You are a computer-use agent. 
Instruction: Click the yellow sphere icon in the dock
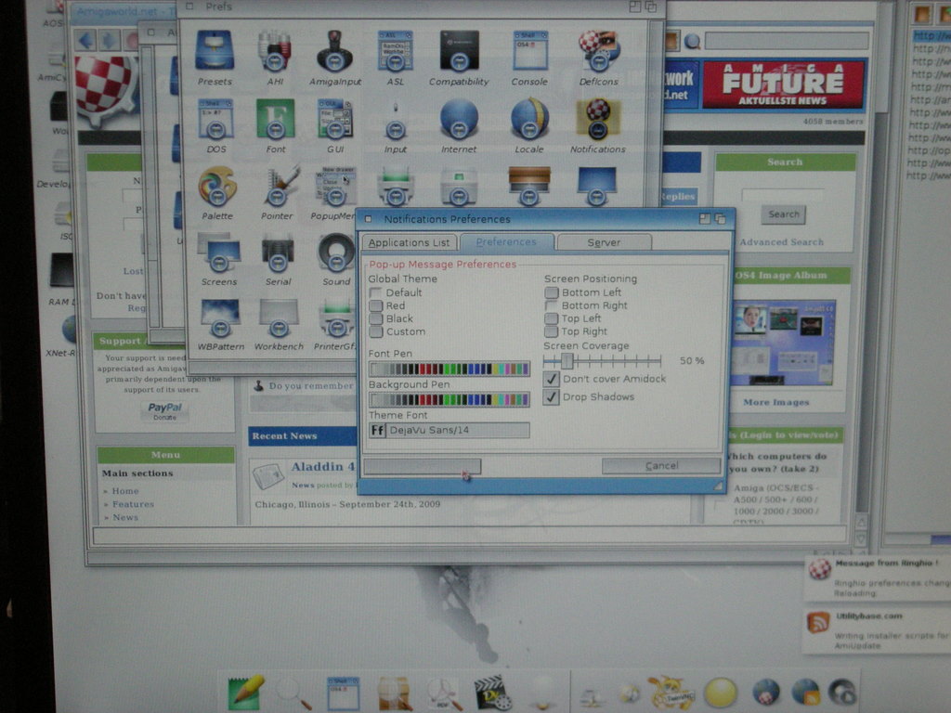721,694
